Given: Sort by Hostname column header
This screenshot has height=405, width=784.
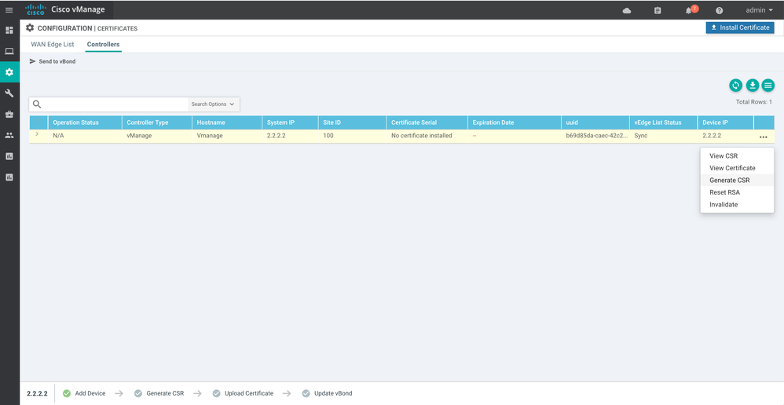Looking at the screenshot, I should (227, 122).
